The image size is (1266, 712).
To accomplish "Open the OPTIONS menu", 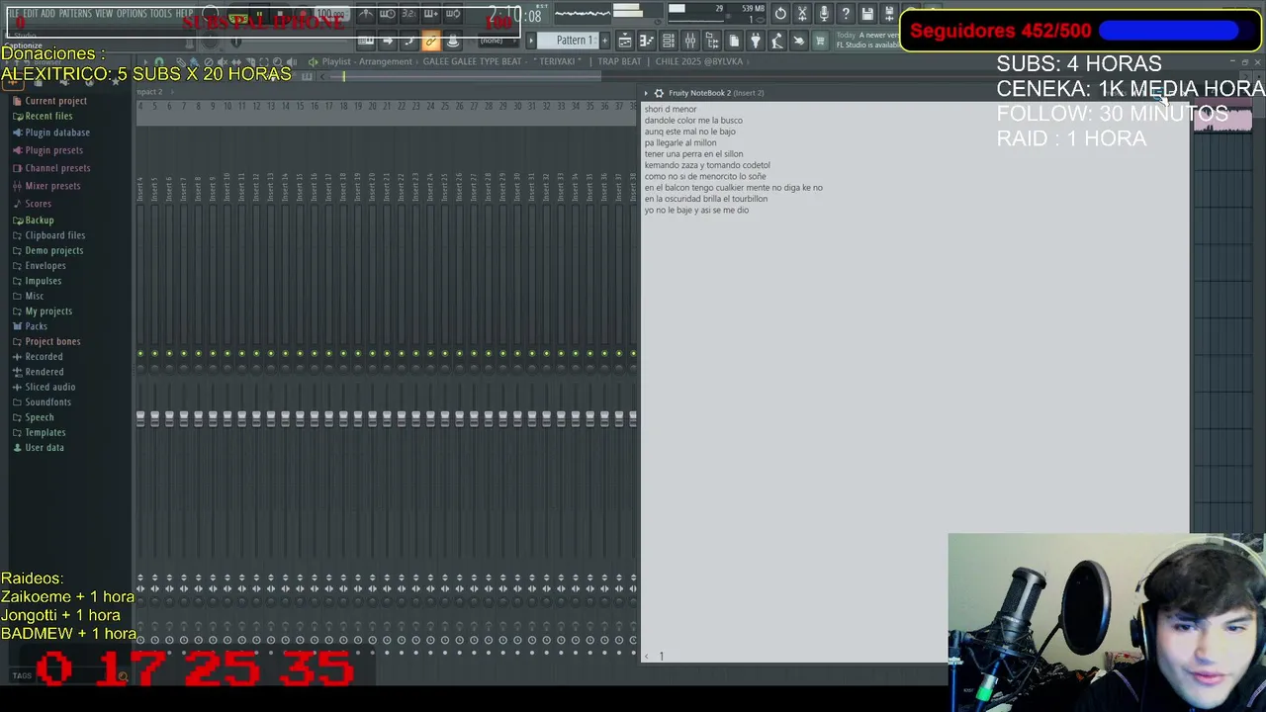I will (132, 14).
